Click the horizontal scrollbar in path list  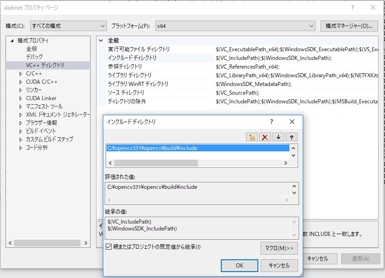pyautogui.click(x=155, y=163)
